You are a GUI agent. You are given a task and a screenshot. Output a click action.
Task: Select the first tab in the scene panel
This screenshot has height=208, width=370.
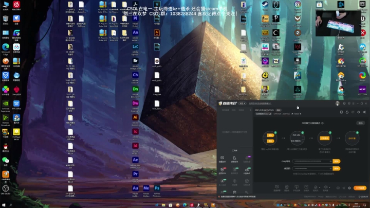point(226,110)
